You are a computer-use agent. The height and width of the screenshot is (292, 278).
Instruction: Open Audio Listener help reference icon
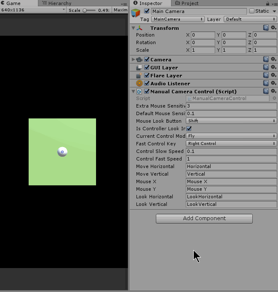click(266, 83)
